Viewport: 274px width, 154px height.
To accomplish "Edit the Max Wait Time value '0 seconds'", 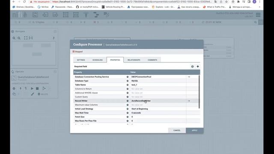I will point(158,113).
